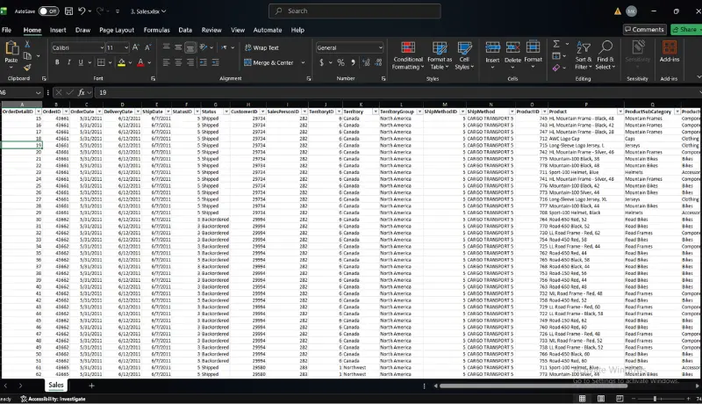Open Format as Table gallery
Viewport: 702px width, 404px height.
click(440, 55)
